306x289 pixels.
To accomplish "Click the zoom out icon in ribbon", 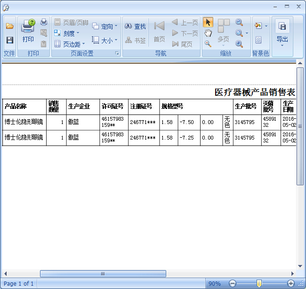I will pyautogui.click(x=239, y=22).
